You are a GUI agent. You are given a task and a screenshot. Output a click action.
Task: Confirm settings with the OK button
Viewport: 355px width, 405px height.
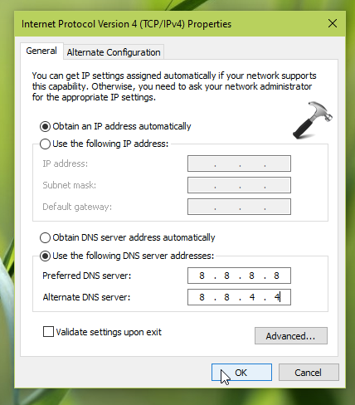point(241,373)
